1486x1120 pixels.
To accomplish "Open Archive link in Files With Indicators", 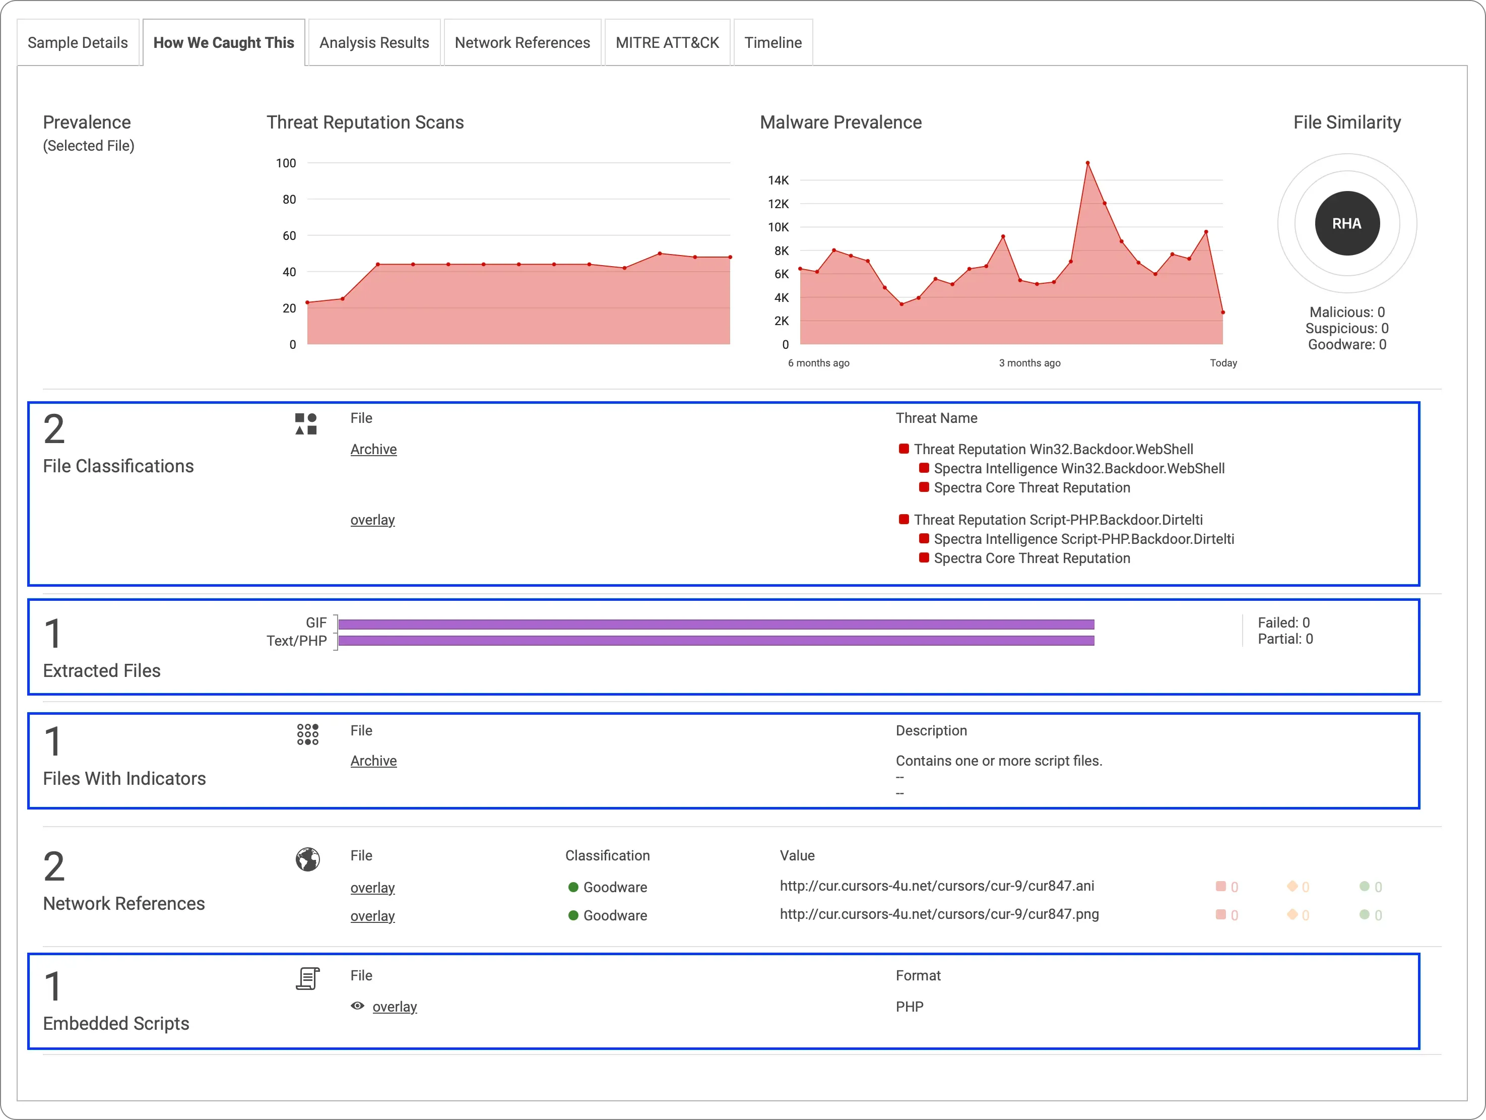I will [373, 761].
